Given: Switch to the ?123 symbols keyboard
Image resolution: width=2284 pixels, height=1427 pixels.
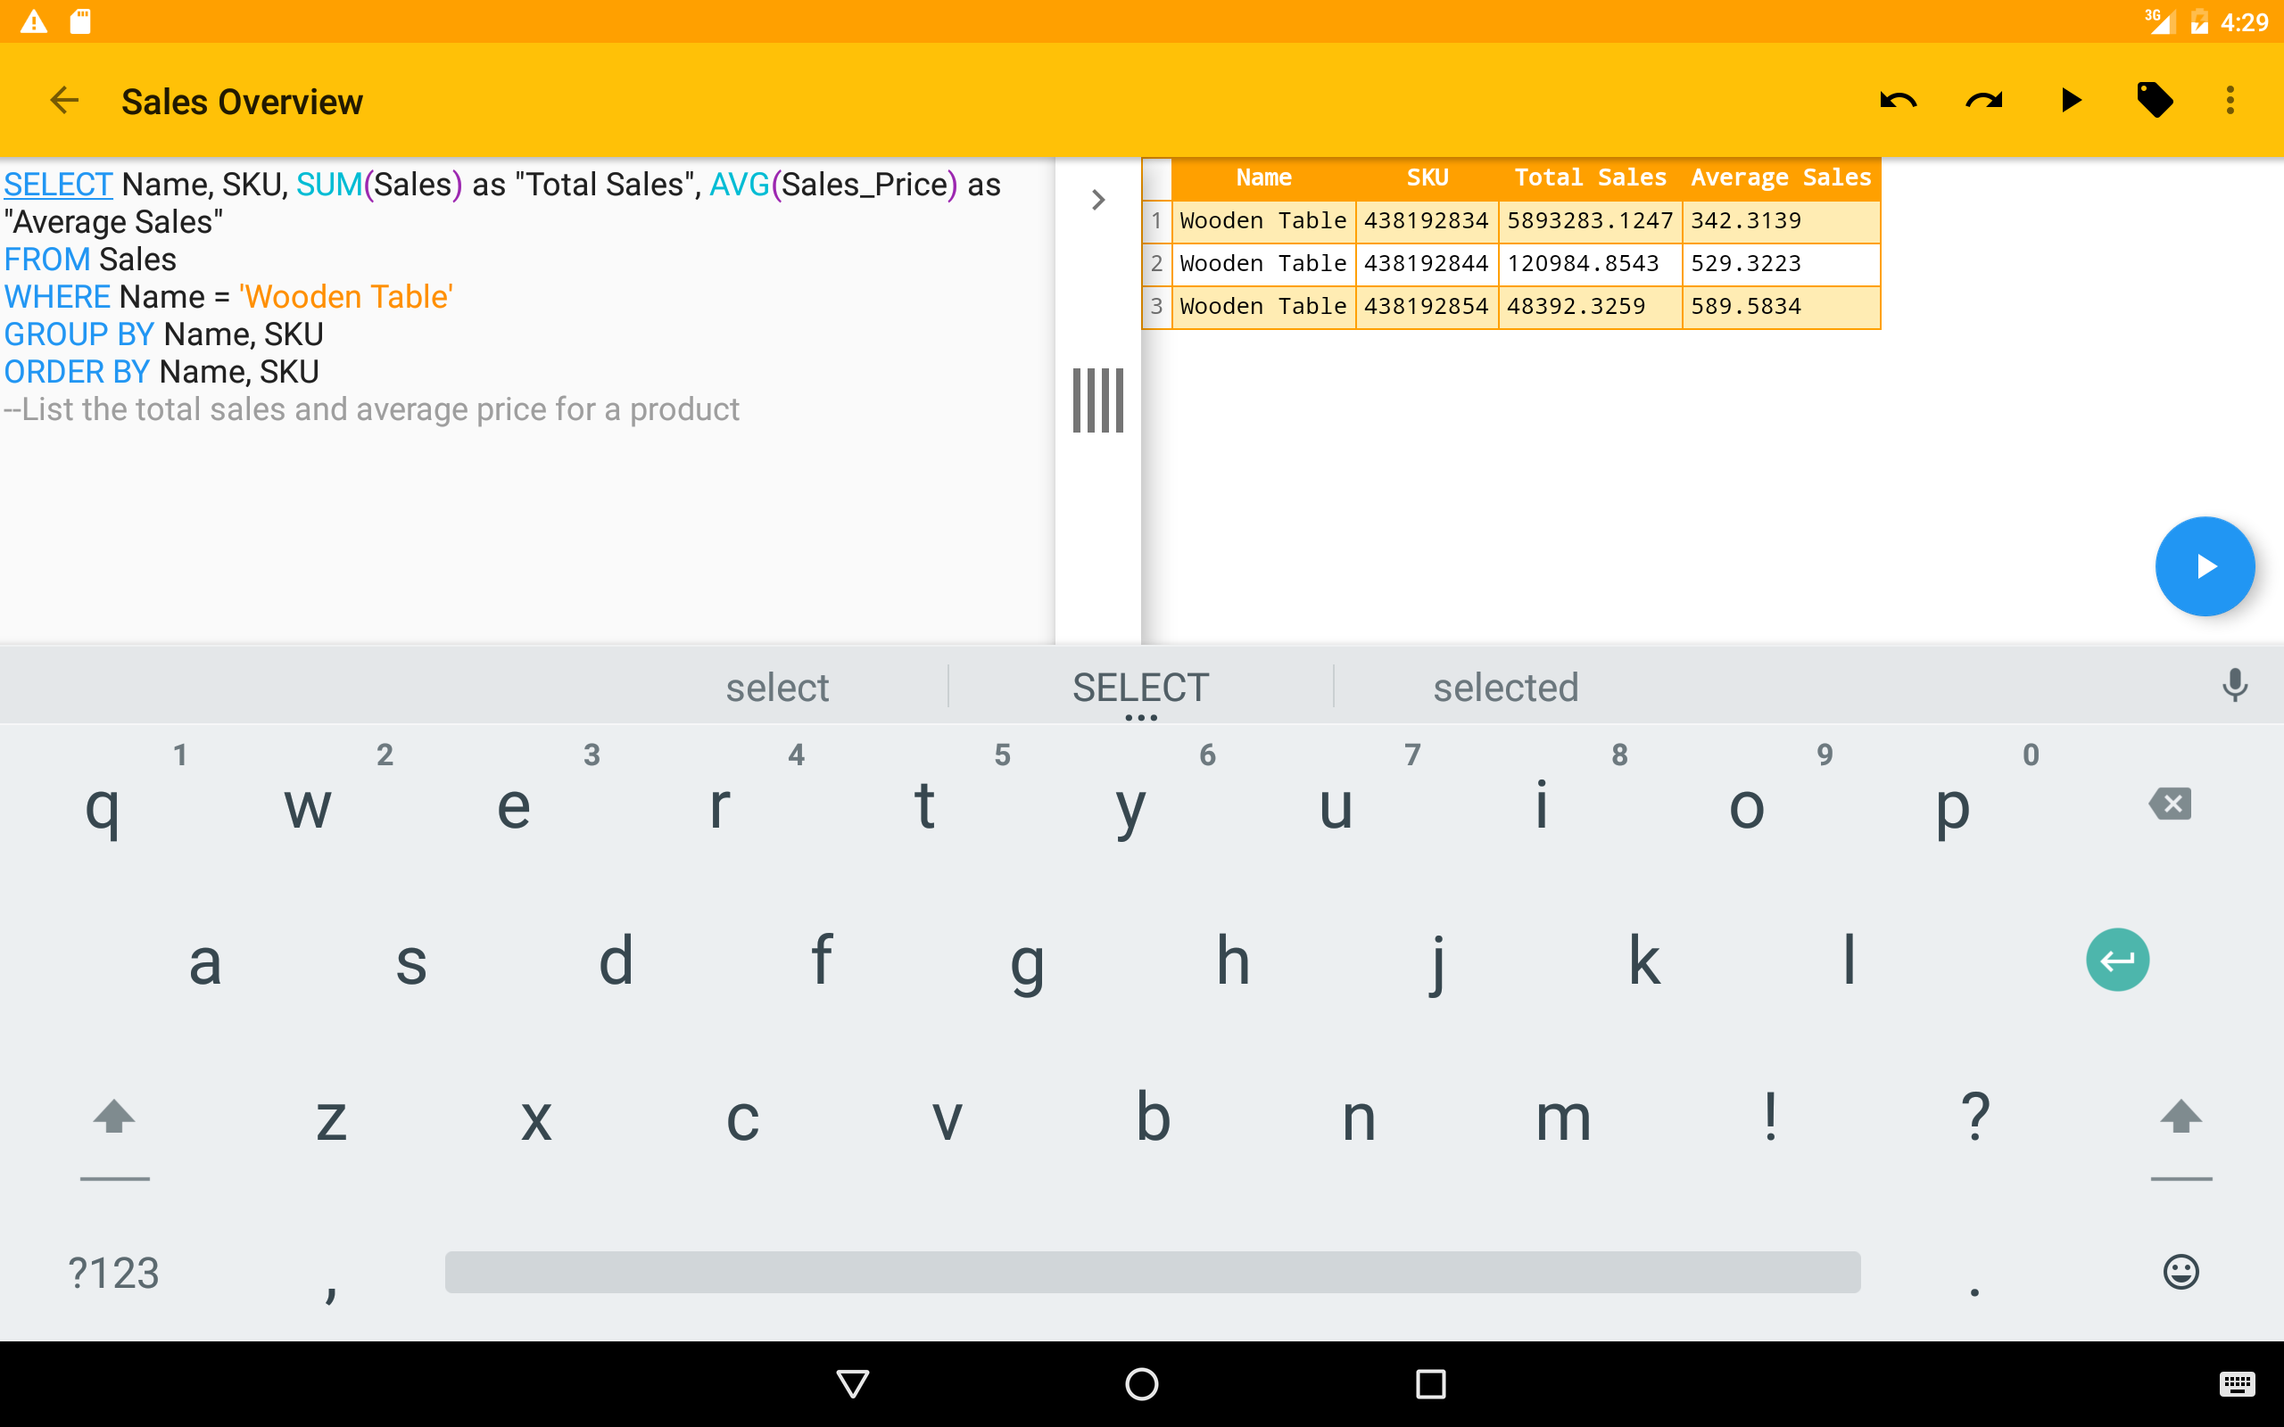Looking at the screenshot, I should click(114, 1272).
